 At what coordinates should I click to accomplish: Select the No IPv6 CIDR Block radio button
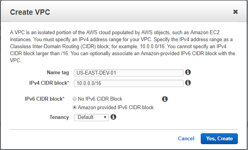coord(75,99)
